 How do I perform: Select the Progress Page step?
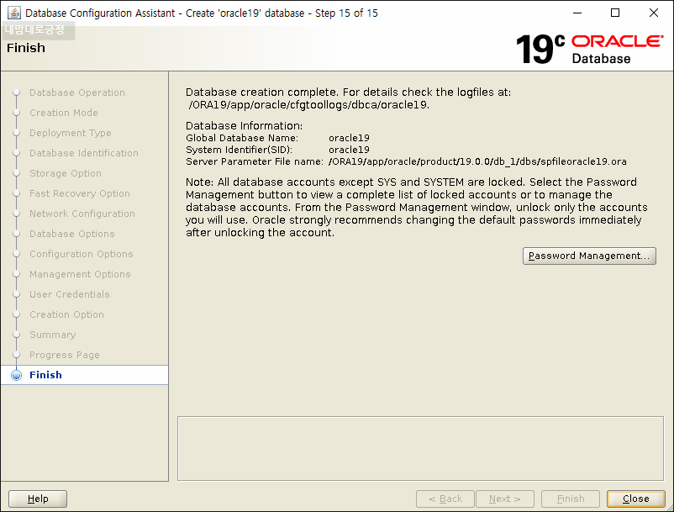coord(65,355)
